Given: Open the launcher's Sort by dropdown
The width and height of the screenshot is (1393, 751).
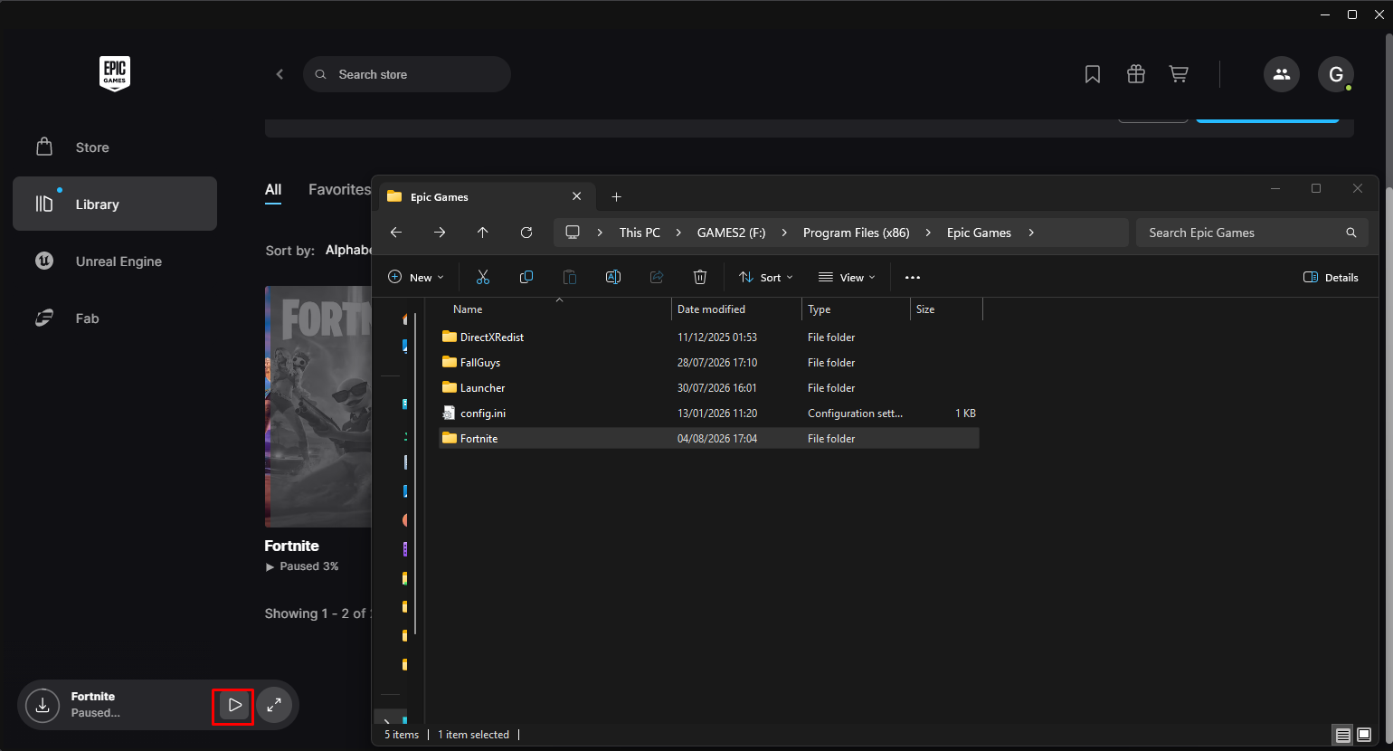Looking at the screenshot, I should click(349, 250).
